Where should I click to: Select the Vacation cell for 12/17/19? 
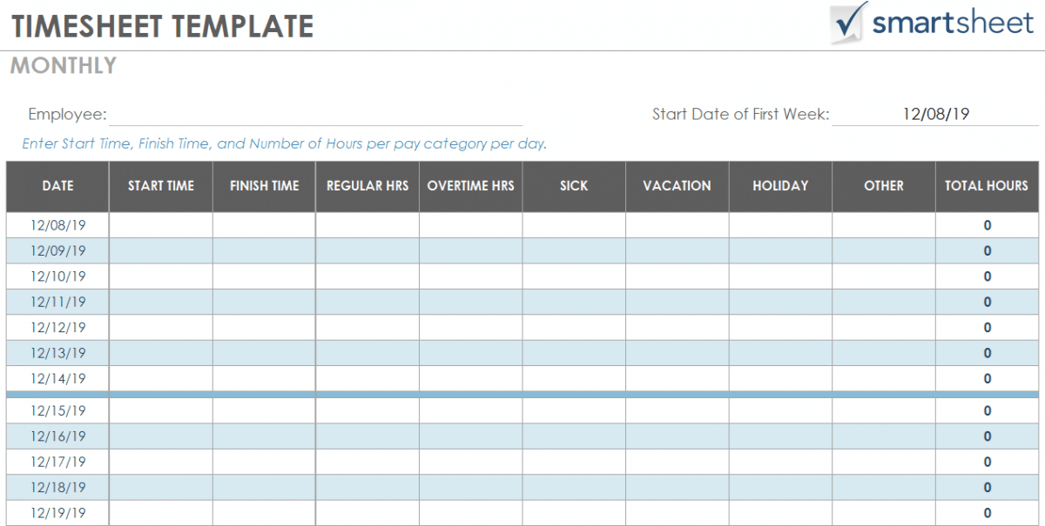click(x=677, y=462)
